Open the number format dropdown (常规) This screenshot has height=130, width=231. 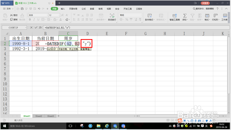[141, 15]
